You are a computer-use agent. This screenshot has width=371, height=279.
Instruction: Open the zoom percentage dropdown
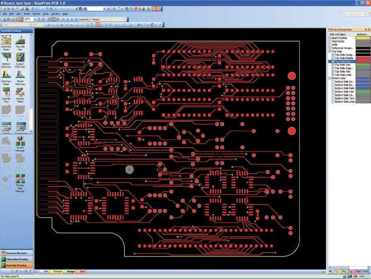[35, 19]
